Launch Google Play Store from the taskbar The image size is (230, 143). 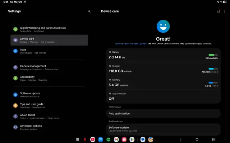click(x=132, y=139)
